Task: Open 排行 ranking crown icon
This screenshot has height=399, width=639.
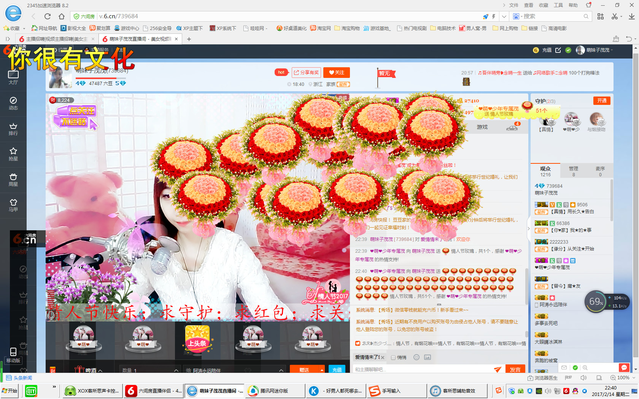Action: tap(13, 129)
